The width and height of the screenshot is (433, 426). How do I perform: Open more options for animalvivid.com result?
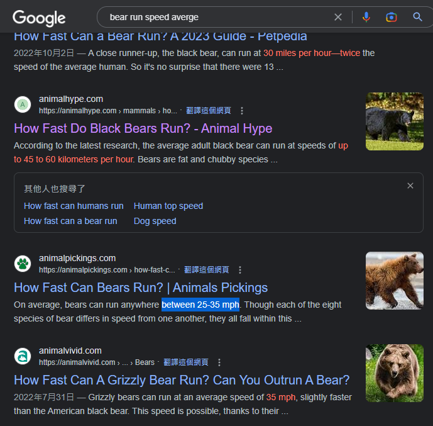pos(219,362)
